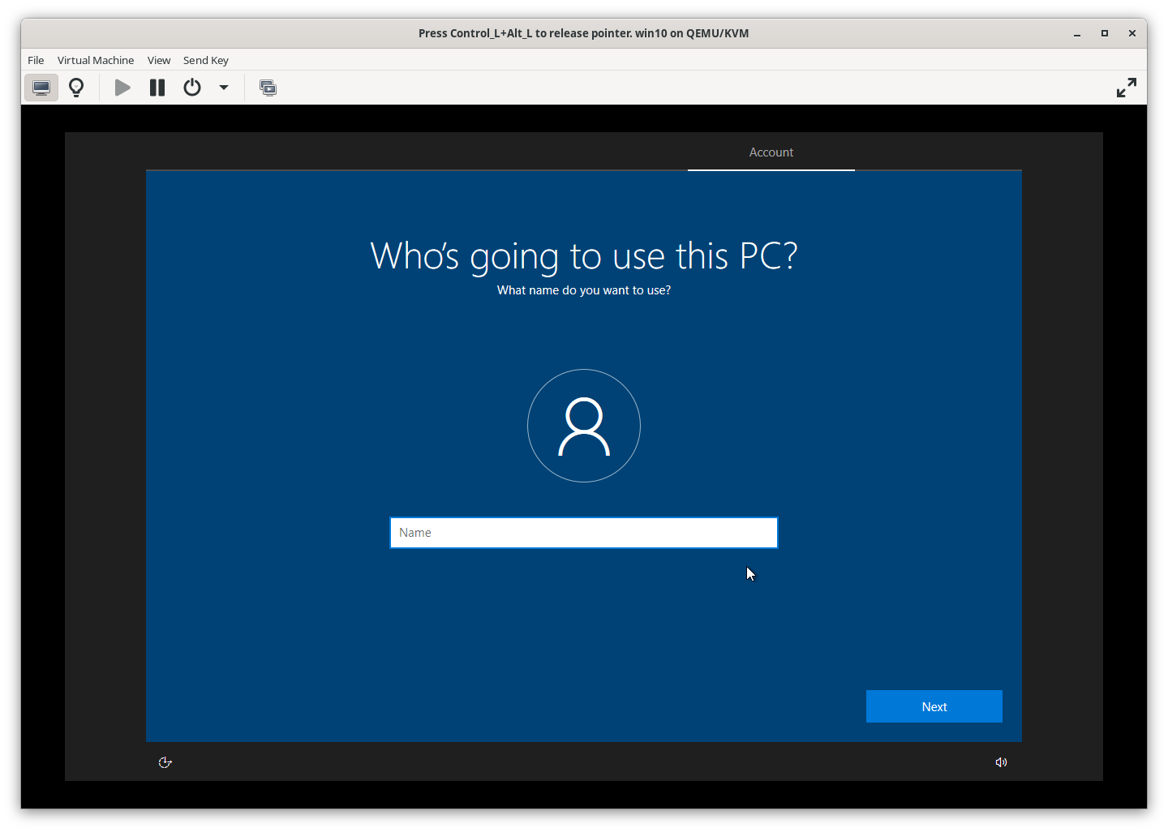This screenshot has width=1168, height=832.
Task: Shut down the VM via power icon
Action: pyautogui.click(x=192, y=88)
